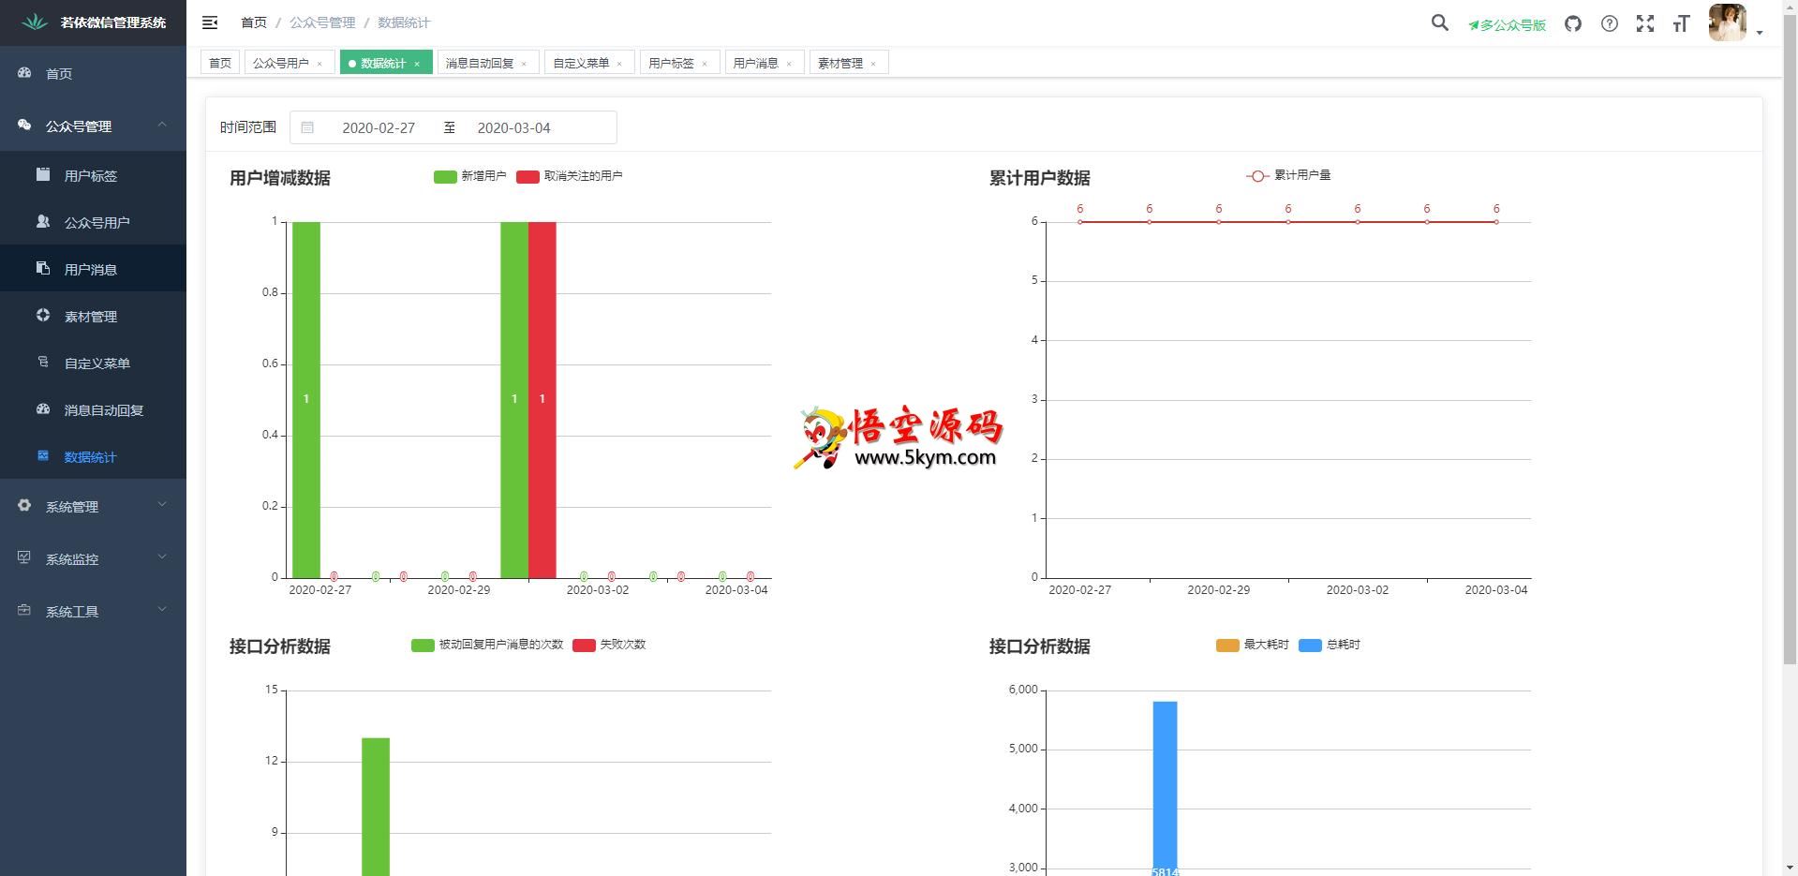This screenshot has height=876, width=1798.
Task: Close the 用户消息 tab
Action: tap(789, 64)
